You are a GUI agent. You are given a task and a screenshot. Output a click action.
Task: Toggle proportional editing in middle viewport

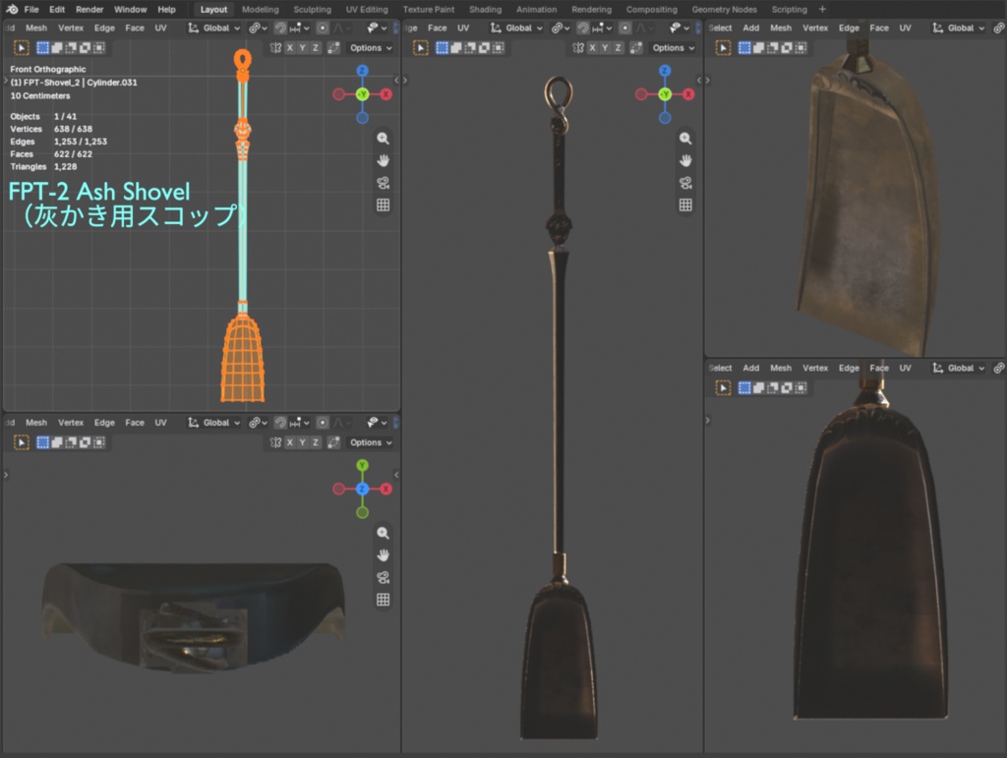pyautogui.click(x=624, y=29)
